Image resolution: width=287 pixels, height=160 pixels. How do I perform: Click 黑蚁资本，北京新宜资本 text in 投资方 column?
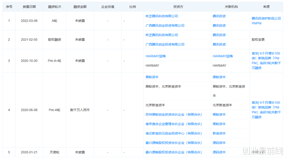pos(163,86)
